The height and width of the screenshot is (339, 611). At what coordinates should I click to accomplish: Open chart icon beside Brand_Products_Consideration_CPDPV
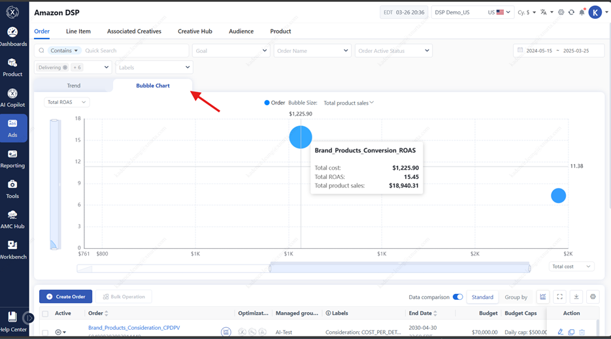[x=226, y=332]
